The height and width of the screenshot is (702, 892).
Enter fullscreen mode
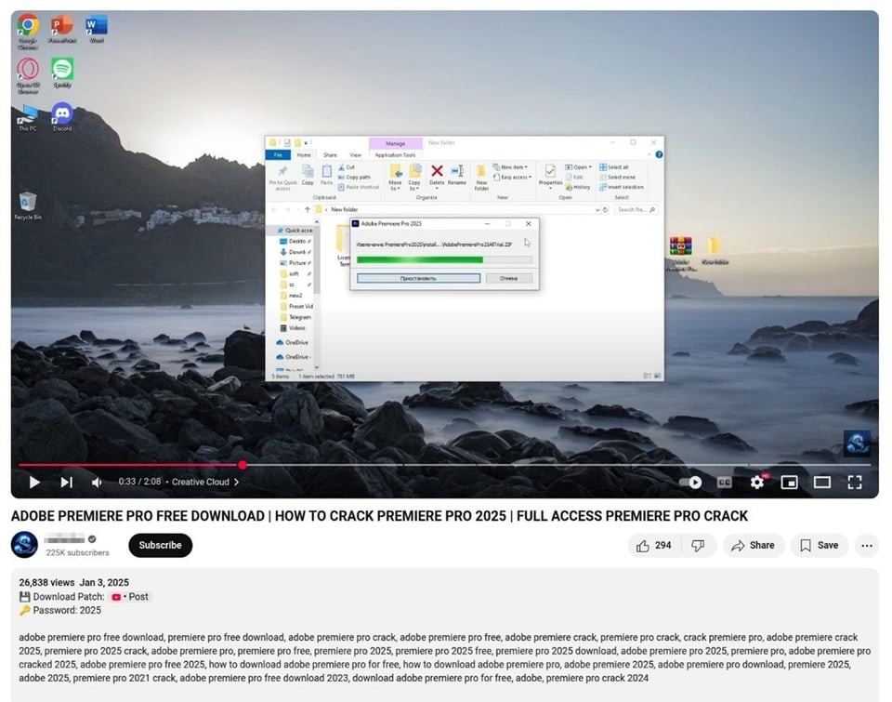pyautogui.click(x=855, y=482)
